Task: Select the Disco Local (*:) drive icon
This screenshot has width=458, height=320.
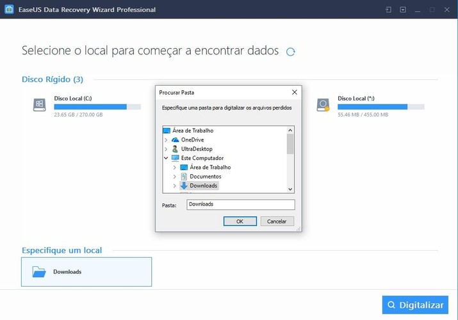Action: pos(323,105)
